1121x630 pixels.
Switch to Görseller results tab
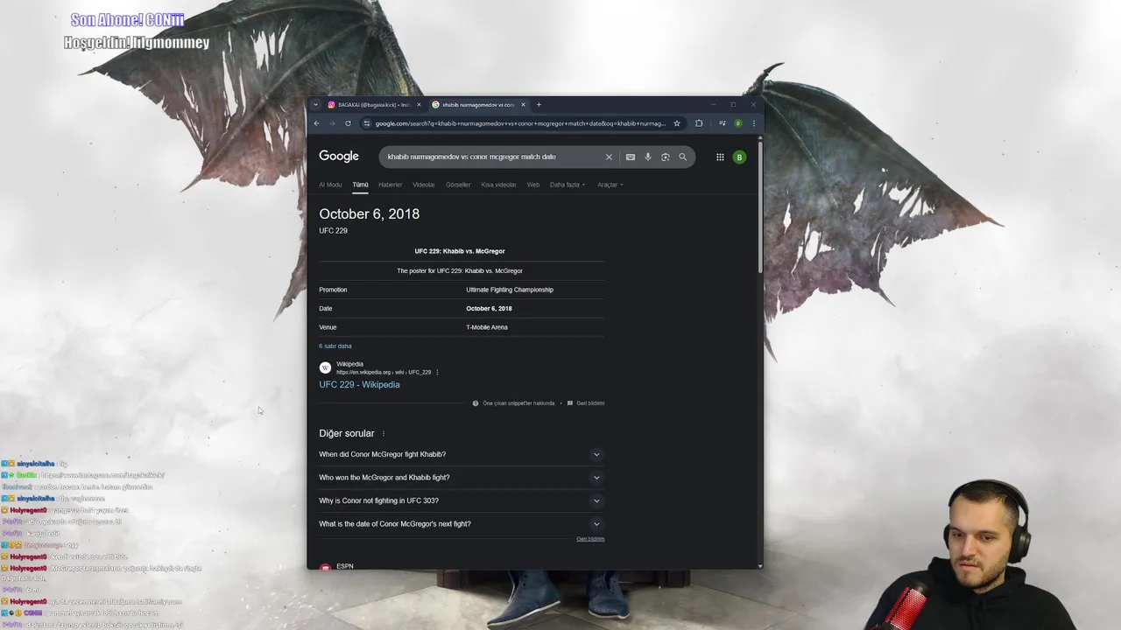[458, 185]
